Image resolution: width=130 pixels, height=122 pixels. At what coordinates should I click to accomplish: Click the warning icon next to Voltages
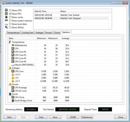[x=10, y=68]
